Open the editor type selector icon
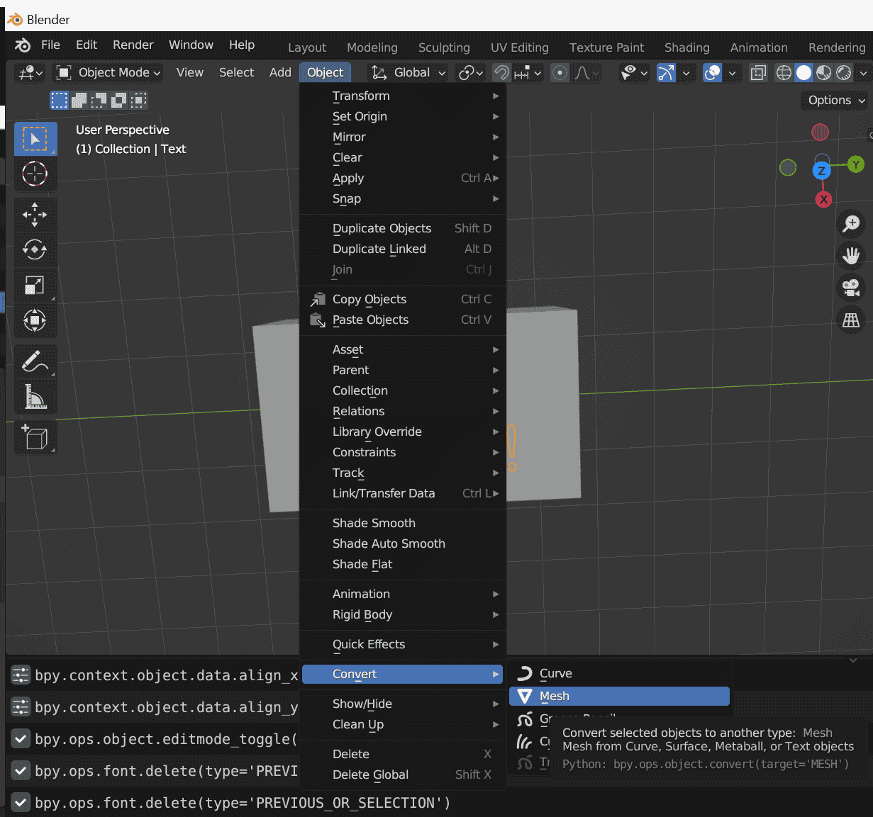Screen dimensions: 873x817 (x=30, y=72)
